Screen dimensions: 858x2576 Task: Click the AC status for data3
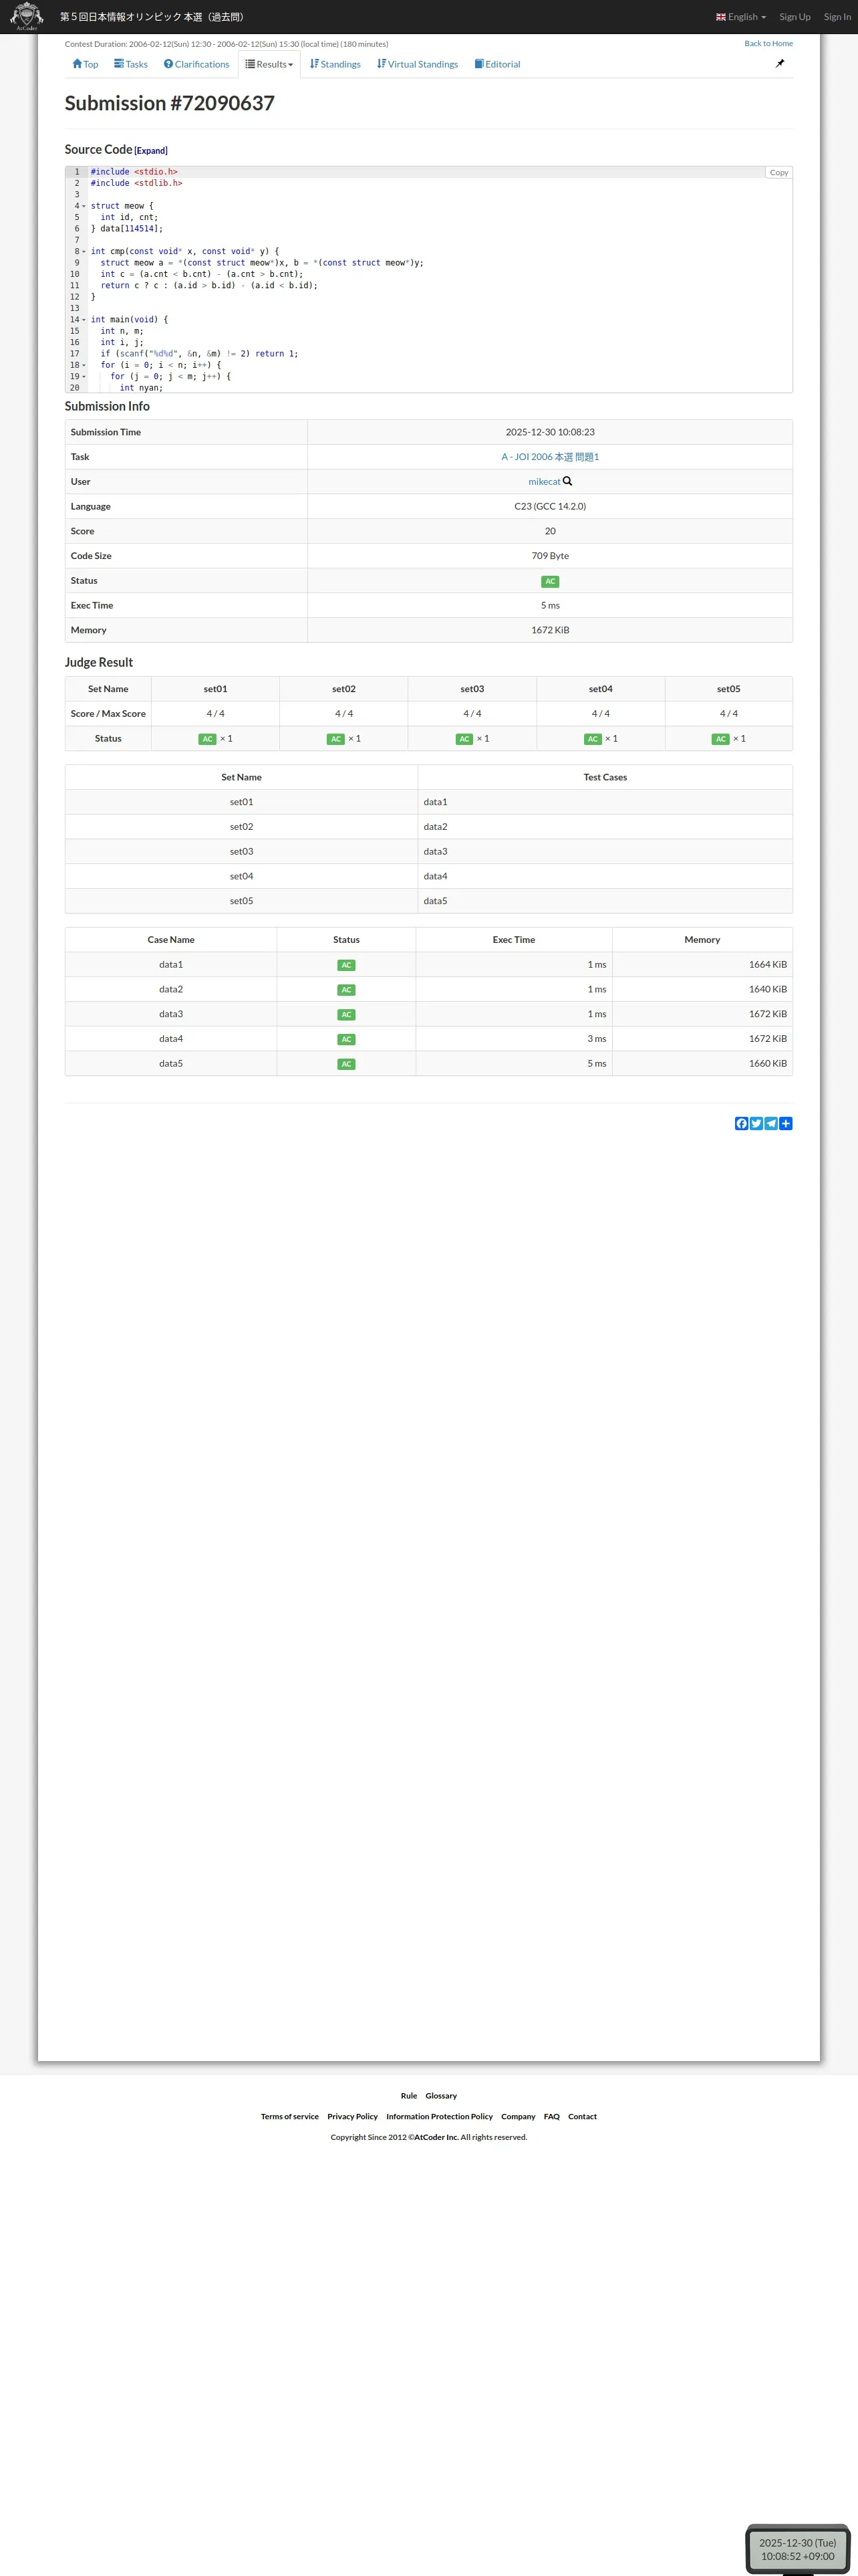coord(347,1015)
